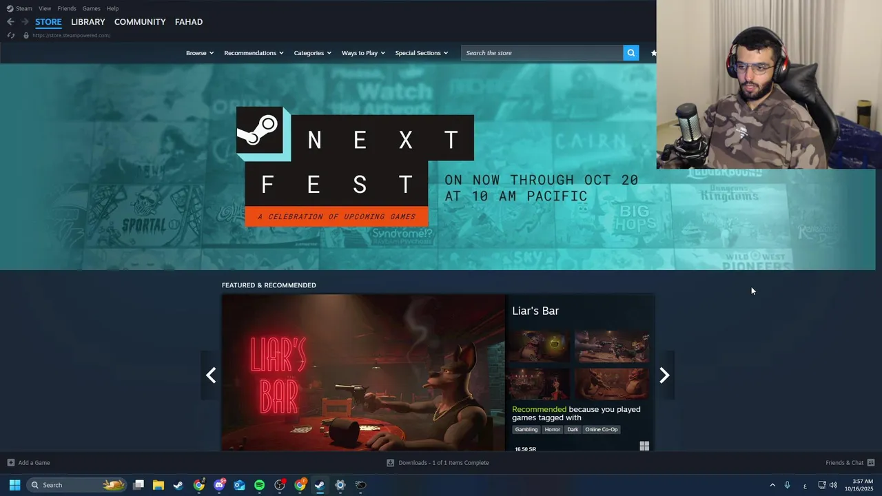Click the Horror tag

tap(553, 429)
